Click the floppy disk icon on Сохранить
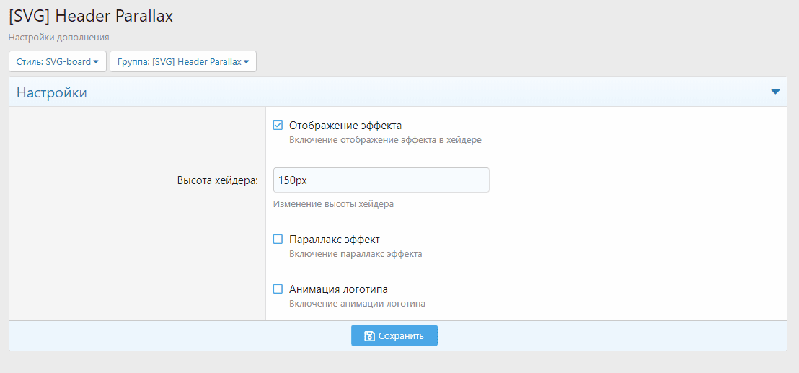Image resolution: width=799 pixels, height=373 pixels. click(x=369, y=336)
